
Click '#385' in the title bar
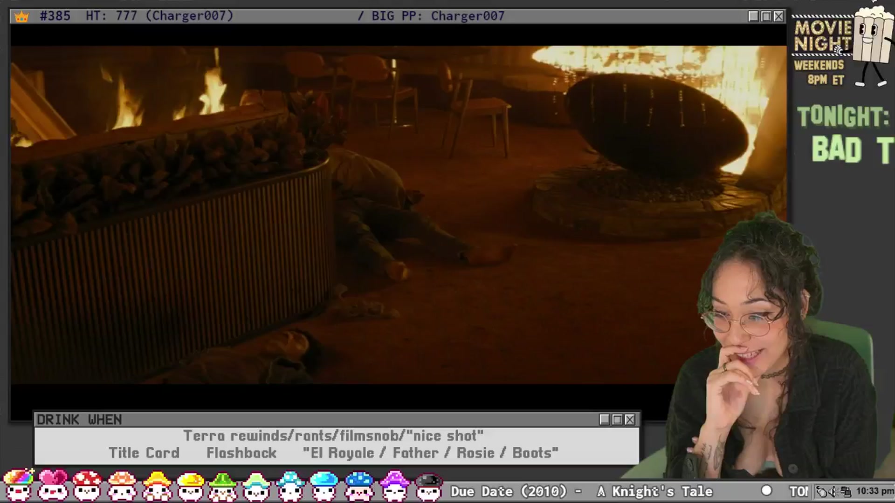[x=55, y=16]
